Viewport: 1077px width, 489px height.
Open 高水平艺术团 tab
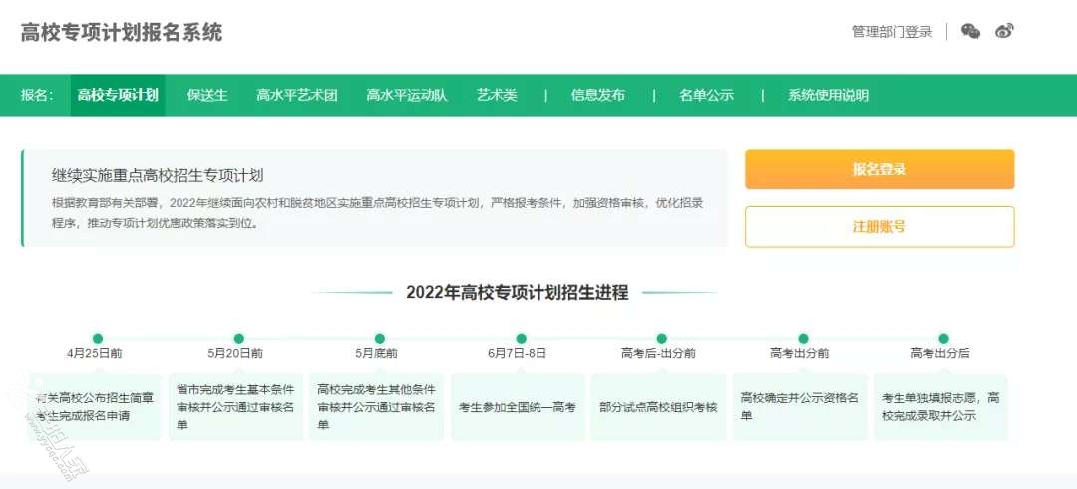click(x=297, y=95)
